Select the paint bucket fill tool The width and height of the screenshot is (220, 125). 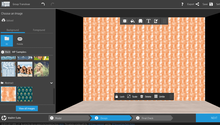click(x=133, y=21)
